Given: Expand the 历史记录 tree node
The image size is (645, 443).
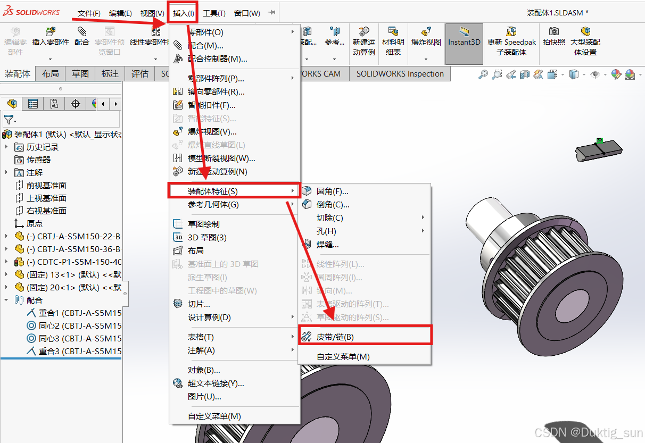Looking at the screenshot, I should point(6,147).
